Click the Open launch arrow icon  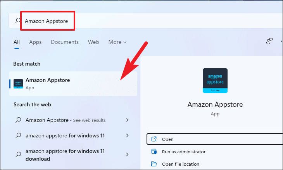(154, 139)
